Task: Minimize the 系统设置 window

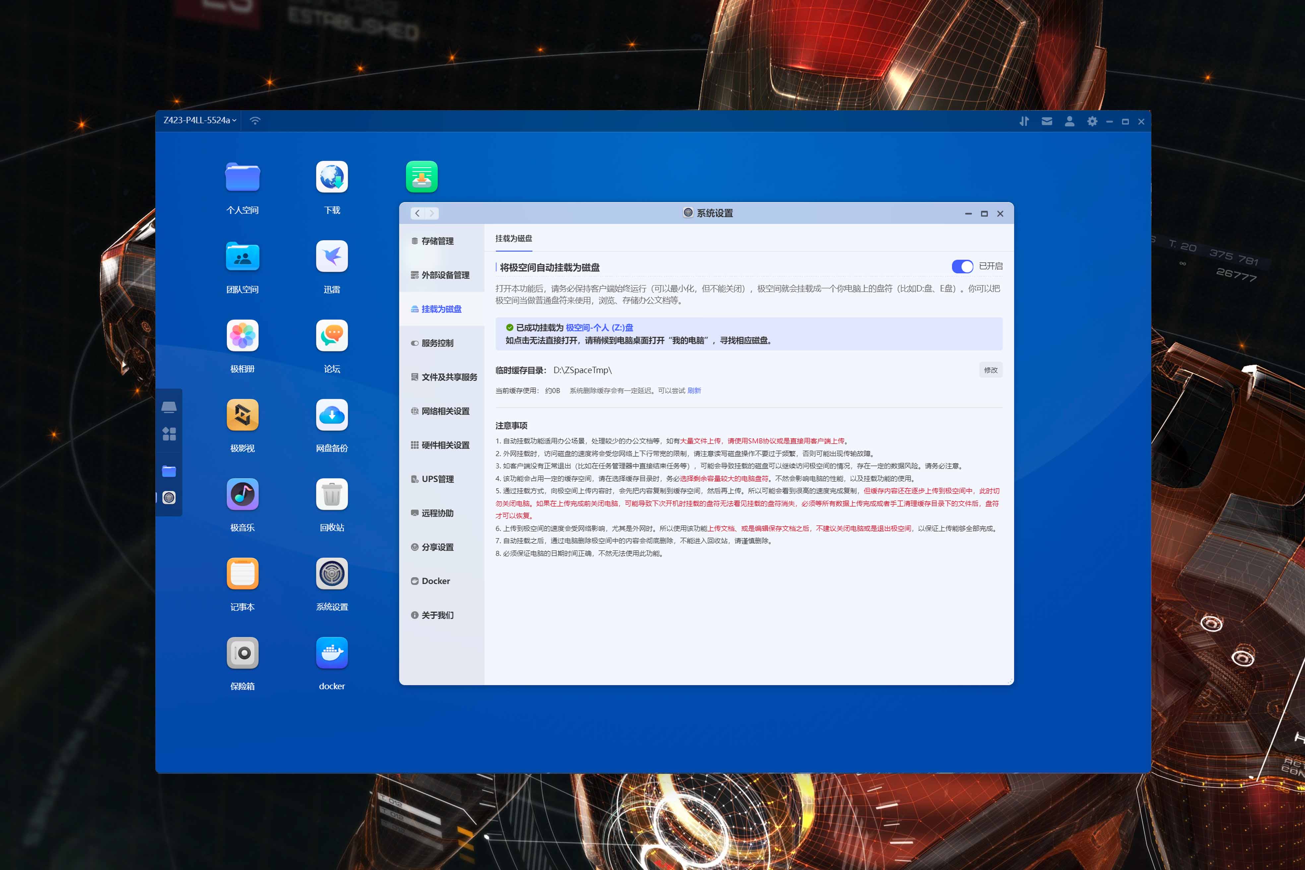Action: 968,214
